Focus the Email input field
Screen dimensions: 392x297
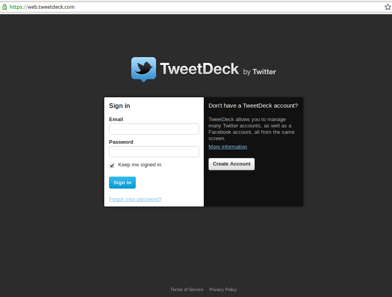coord(154,129)
